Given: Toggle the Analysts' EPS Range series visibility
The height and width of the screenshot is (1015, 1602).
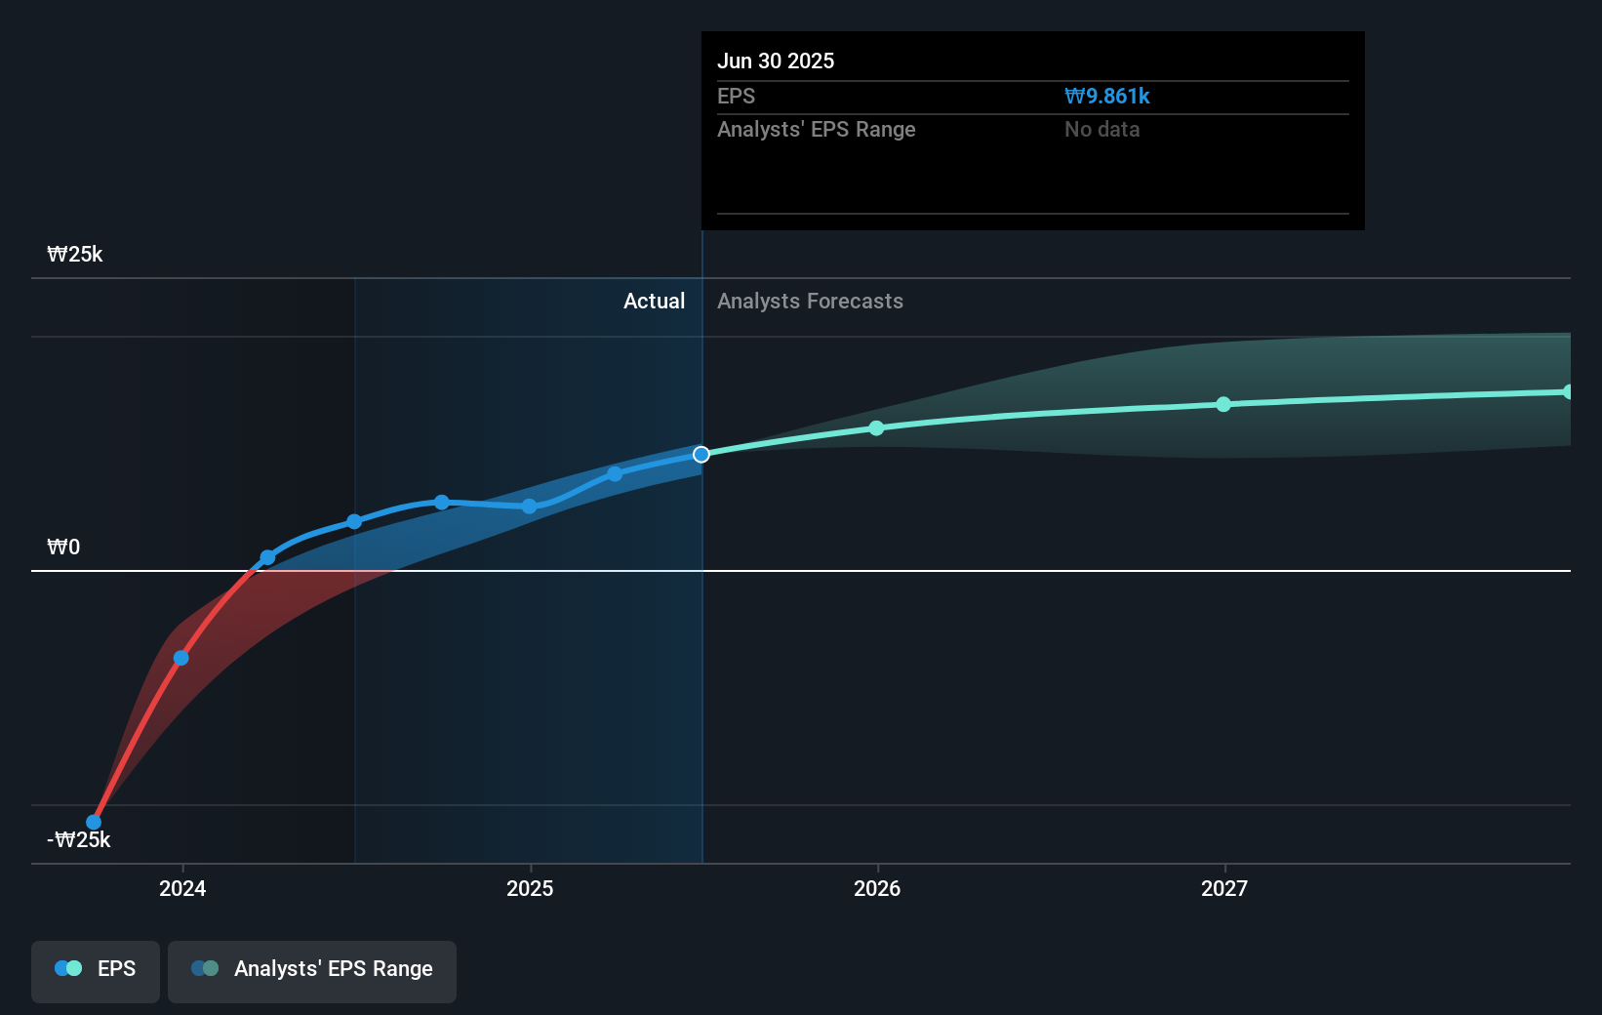Looking at the screenshot, I should (312, 968).
